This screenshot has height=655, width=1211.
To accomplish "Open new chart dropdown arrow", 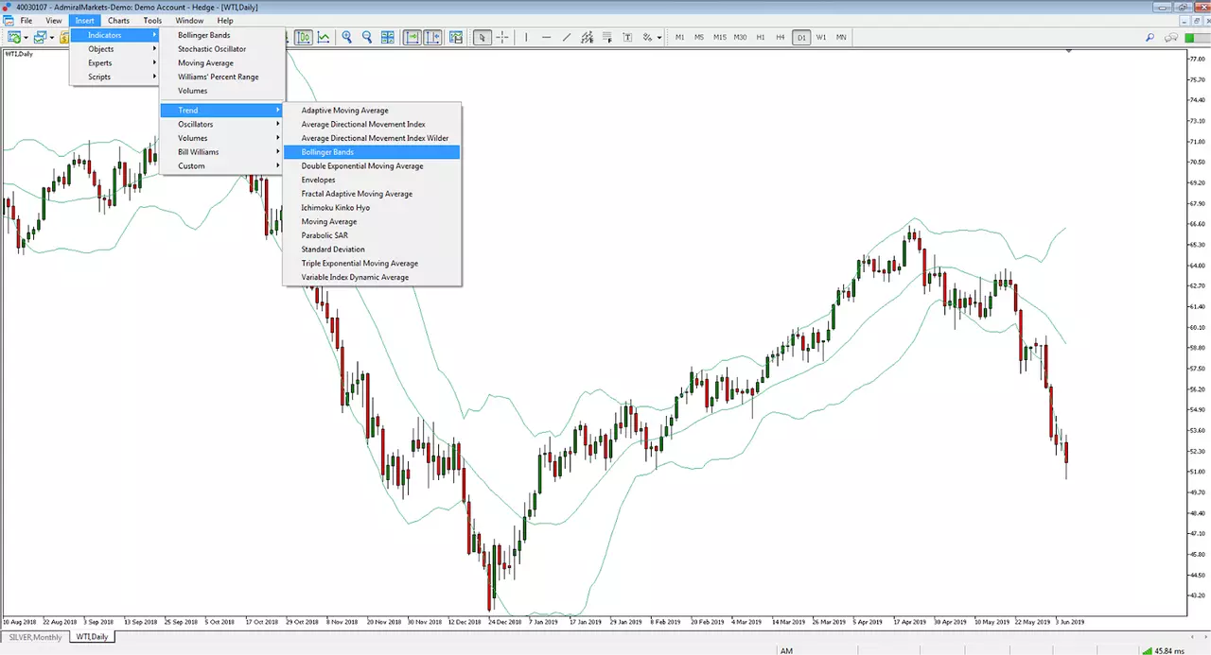I will click(26, 38).
